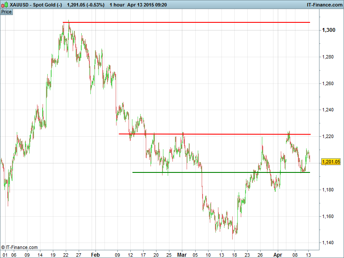Click the 1,140 label on price axis
This screenshot has height=258, width=344.
(328, 243)
